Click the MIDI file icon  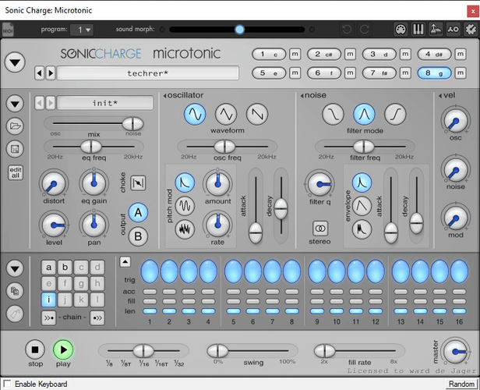tap(9, 30)
